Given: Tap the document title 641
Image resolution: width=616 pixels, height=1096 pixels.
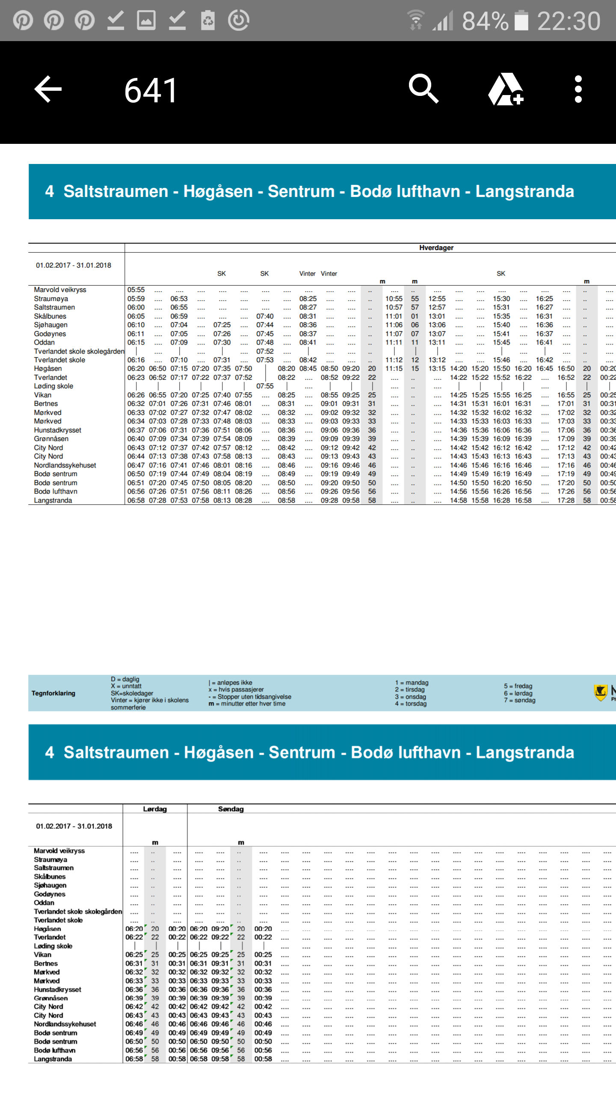Looking at the screenshot, I should 151,90.
